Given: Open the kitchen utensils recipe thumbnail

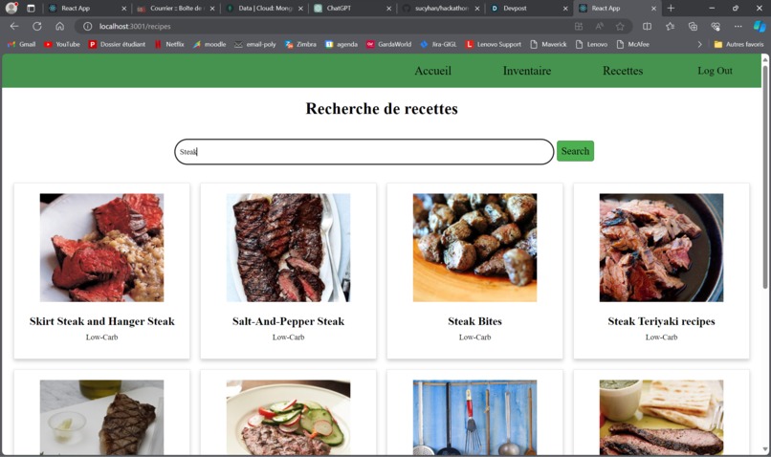Looking at the screenshot, I should click(474, 417).
